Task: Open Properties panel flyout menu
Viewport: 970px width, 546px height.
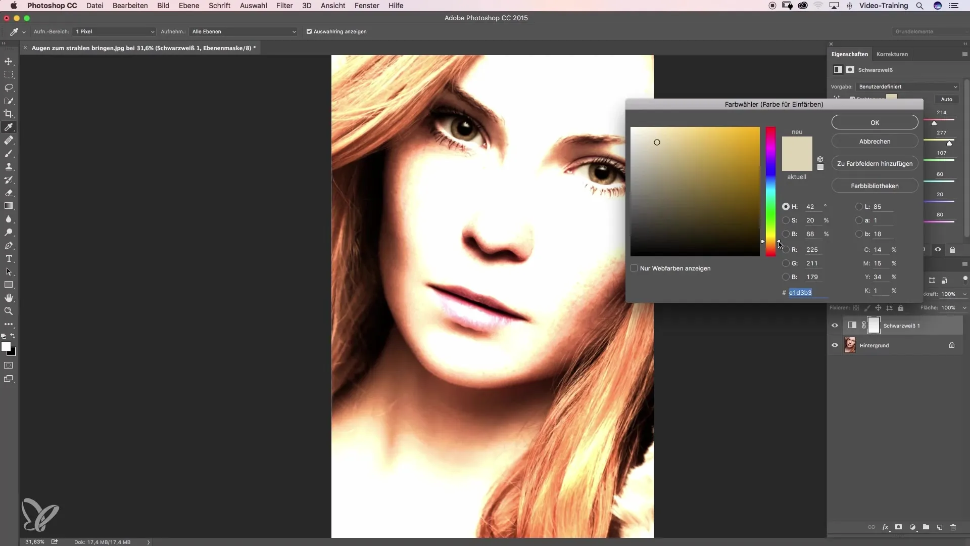Action: pos(964,54)
